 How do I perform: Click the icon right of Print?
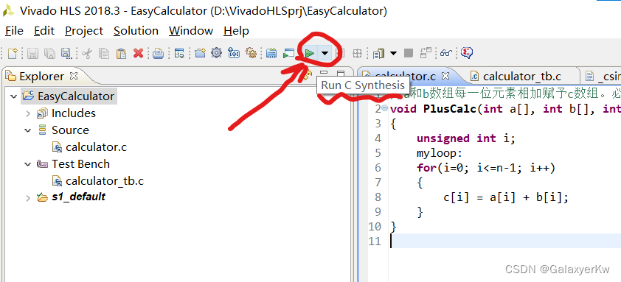[179, 53]
